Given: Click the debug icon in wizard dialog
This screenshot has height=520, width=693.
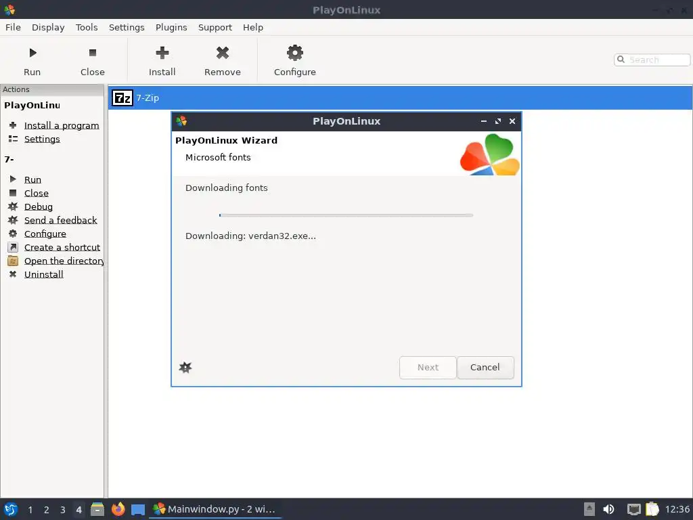Looking at the screenshot, I should click(185, 368).
